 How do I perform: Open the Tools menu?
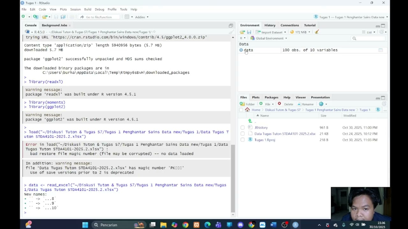[x=123, y=9]
